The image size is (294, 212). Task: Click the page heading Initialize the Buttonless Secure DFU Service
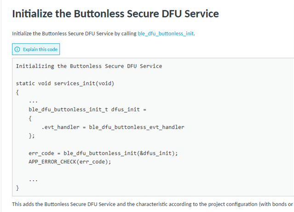click(115, 14)
